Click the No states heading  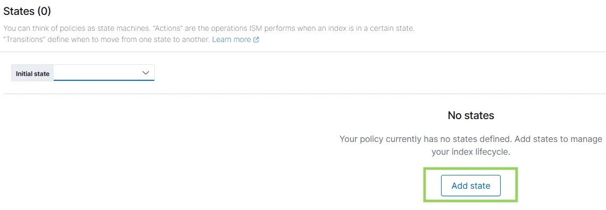click(x=471, y=115)
